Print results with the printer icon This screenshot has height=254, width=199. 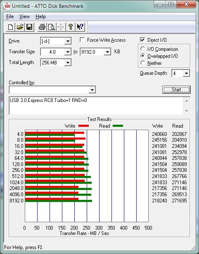click(x=42, y=27)
